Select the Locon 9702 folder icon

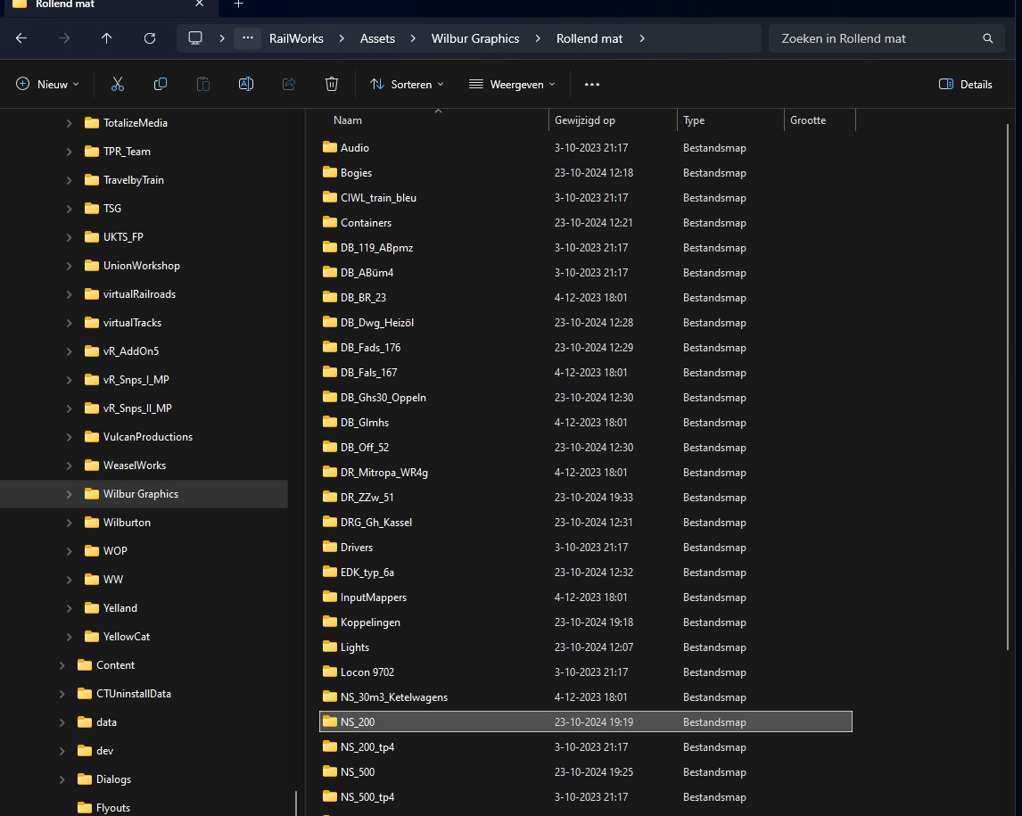[330, 672]
